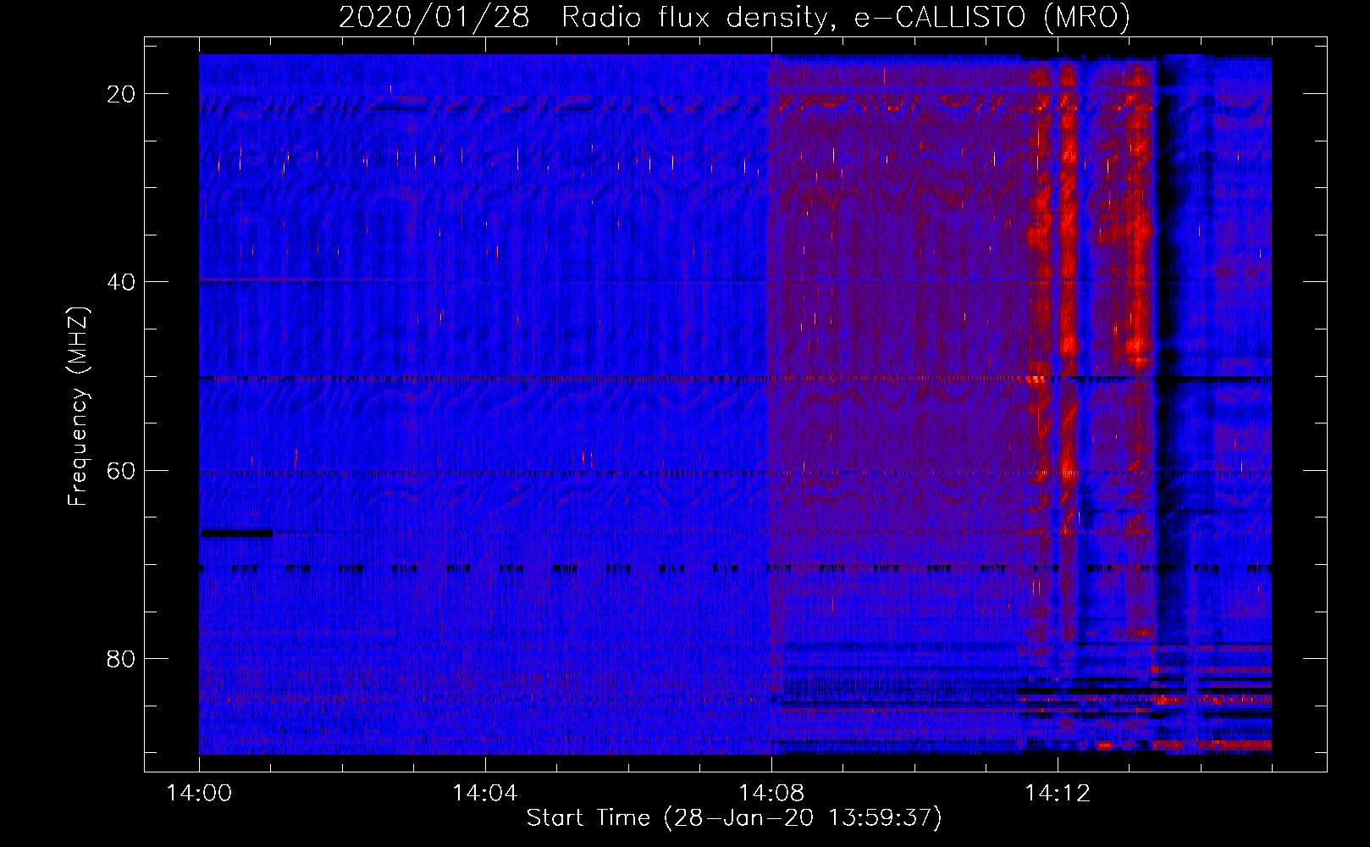
Task: Click the 'Frequency (MHZ)' y-axis label
Action: (78, 407)
